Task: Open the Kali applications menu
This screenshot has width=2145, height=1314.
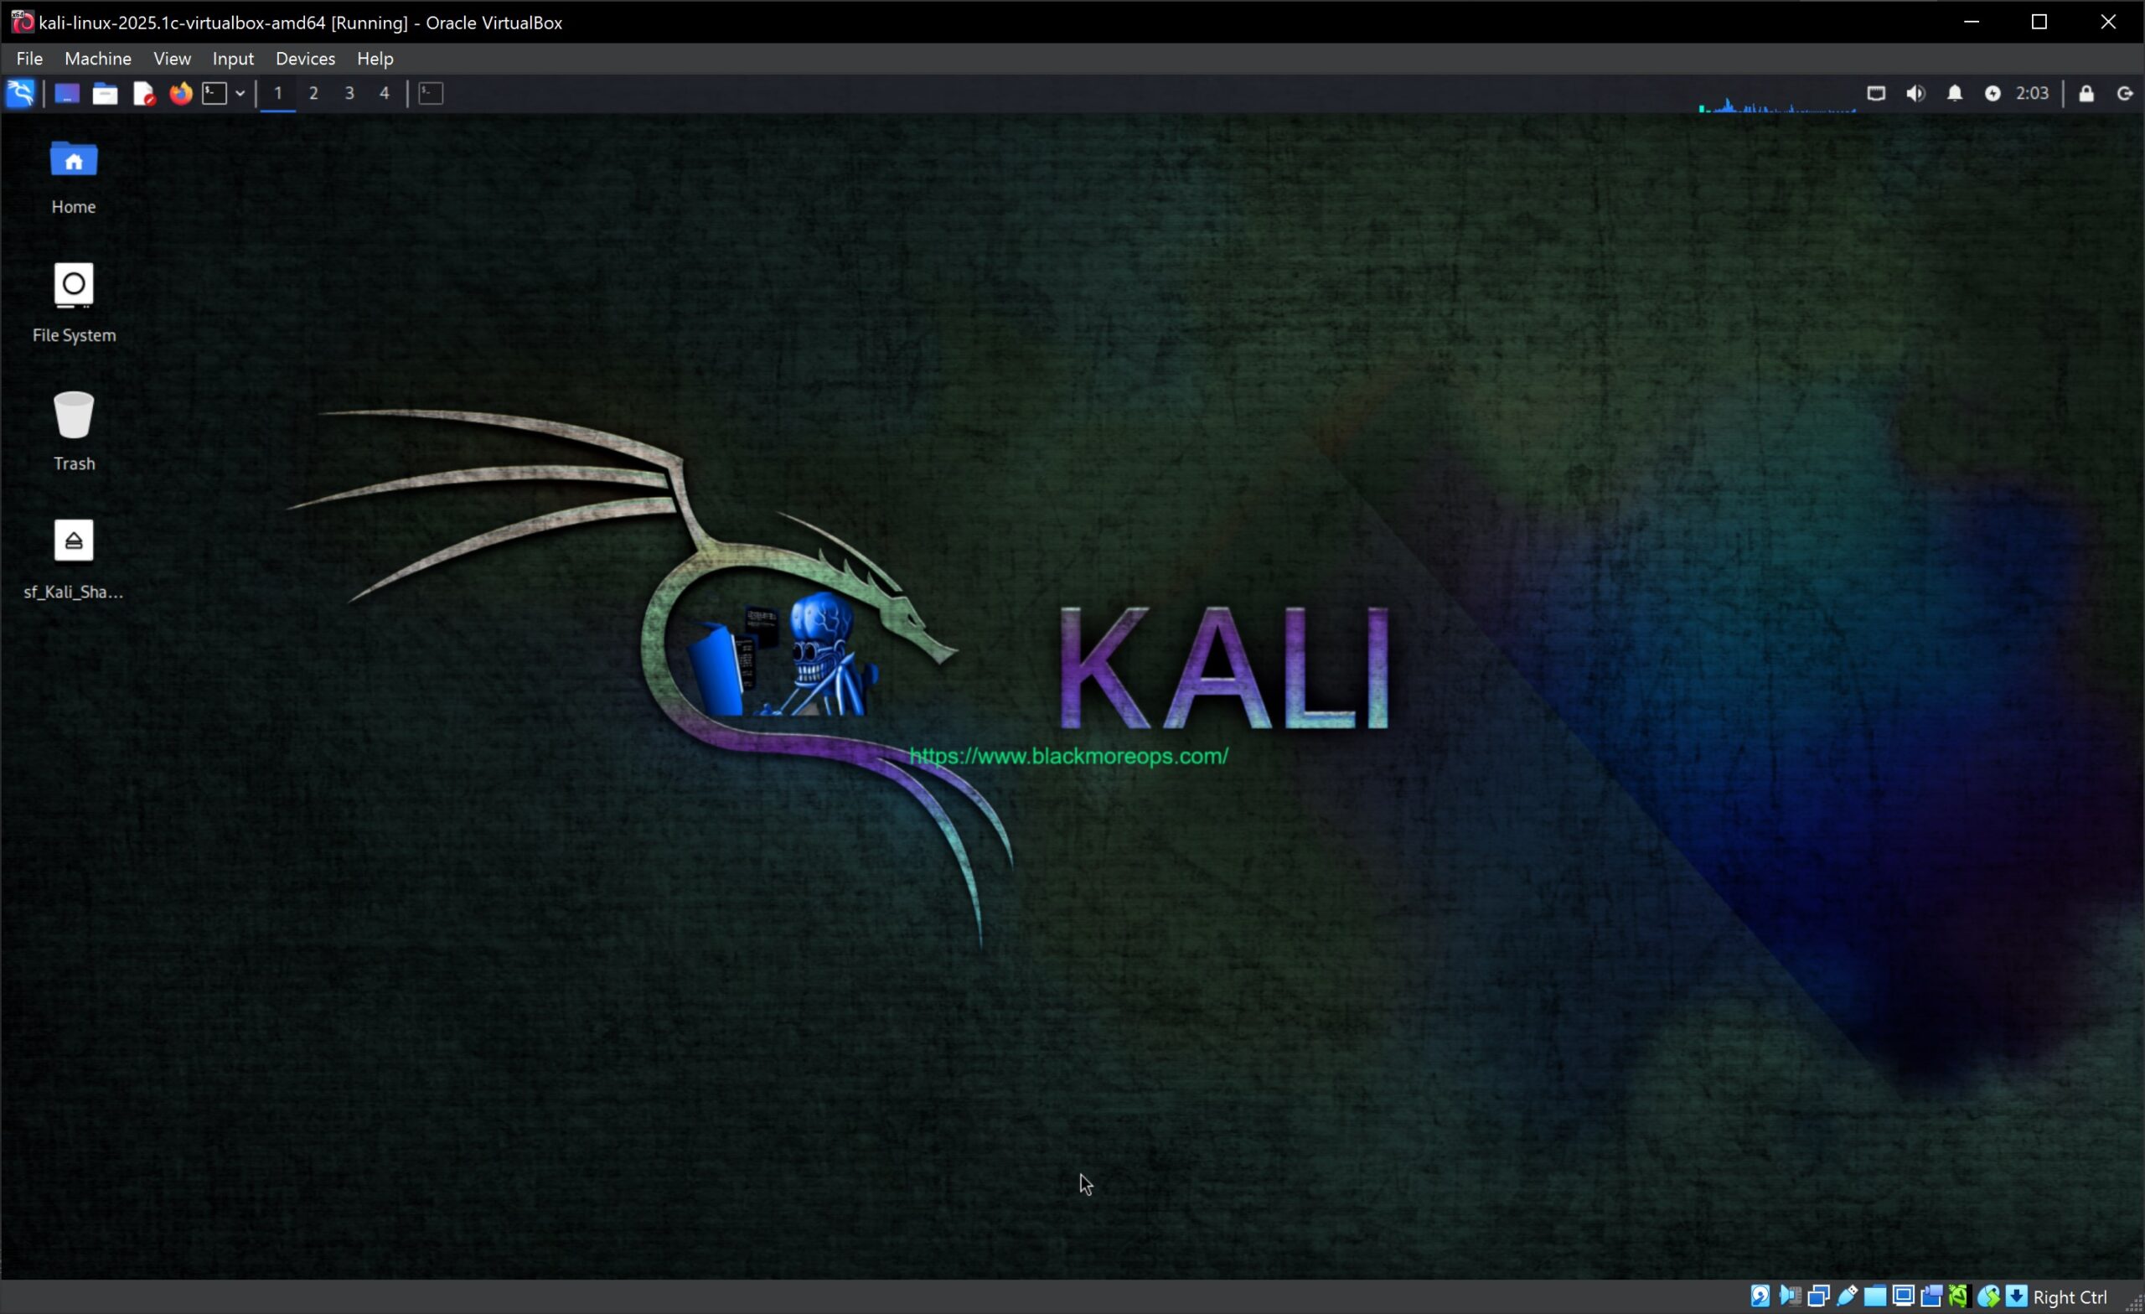Action: (x=20, y=93)
